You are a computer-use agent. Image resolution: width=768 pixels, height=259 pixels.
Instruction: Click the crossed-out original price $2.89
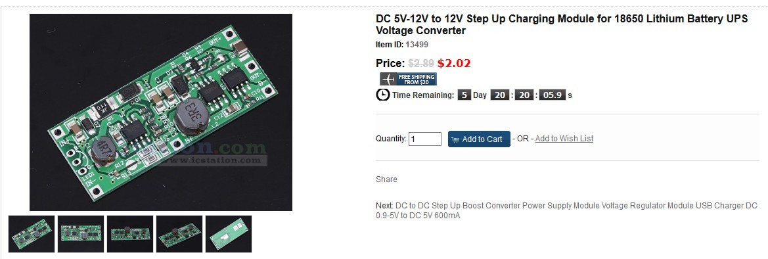[x=421, y=63]
